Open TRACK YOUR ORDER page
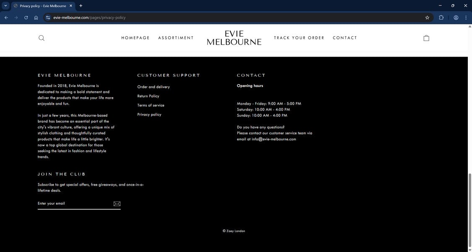472x252 pixels. point(299,38)
